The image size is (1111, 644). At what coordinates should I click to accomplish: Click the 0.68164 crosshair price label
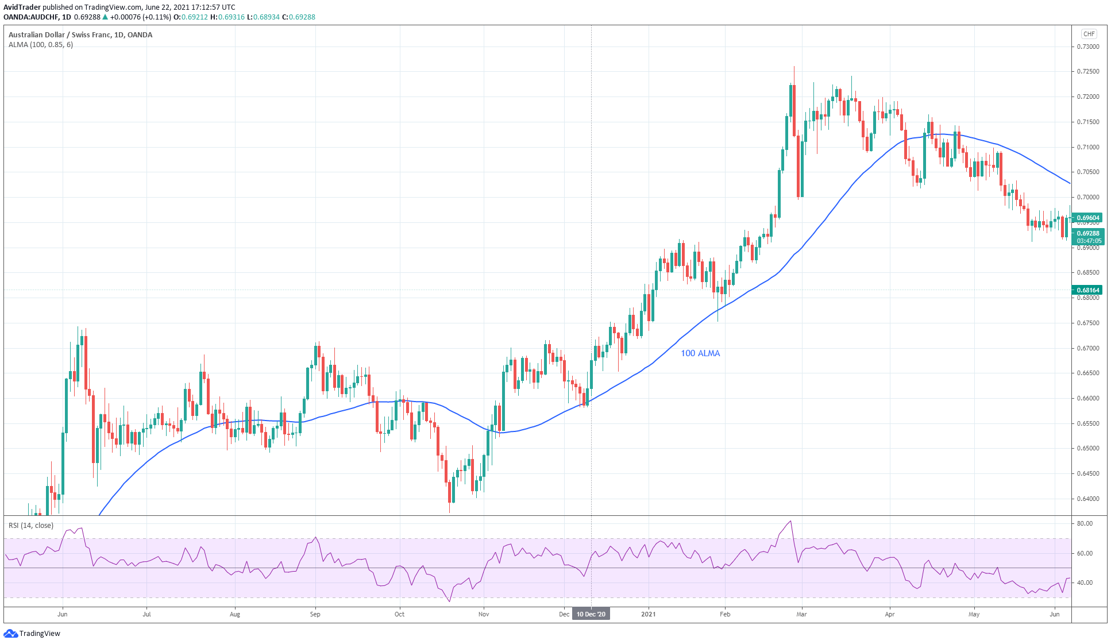click(x=1087, y=290)
